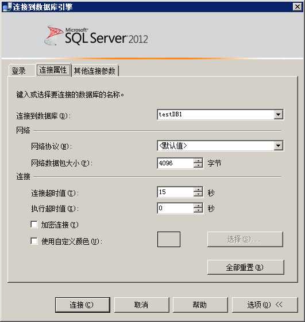This screenshot has width=305, height=322.
Task: Increase execution timeout with up spinner arrow
Action: (x=198, y=206)
